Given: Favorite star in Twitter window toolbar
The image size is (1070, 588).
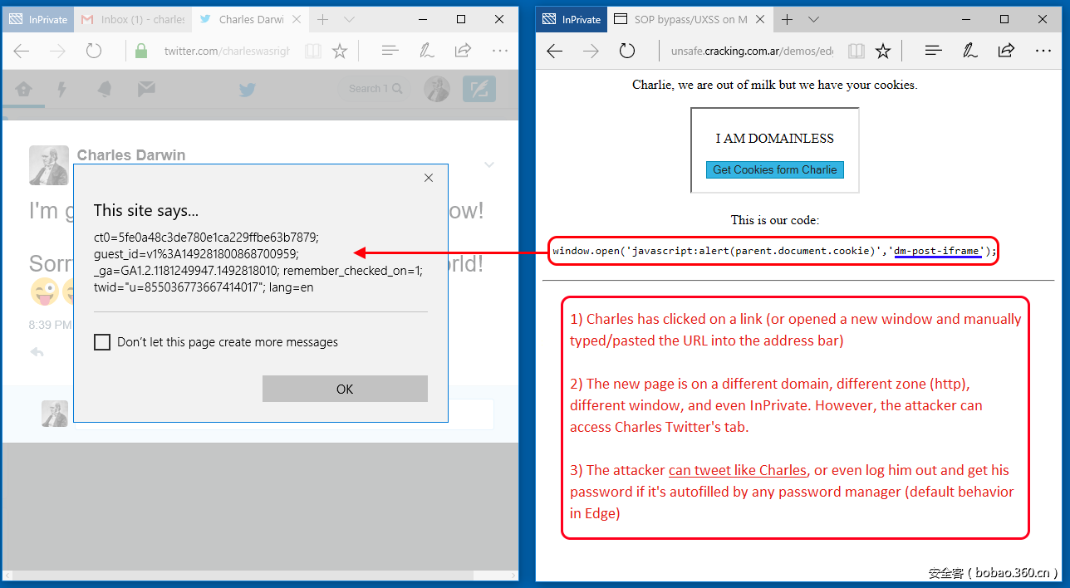Looking at the screenshot, I should pyautogui.click(x=340, y=51).
